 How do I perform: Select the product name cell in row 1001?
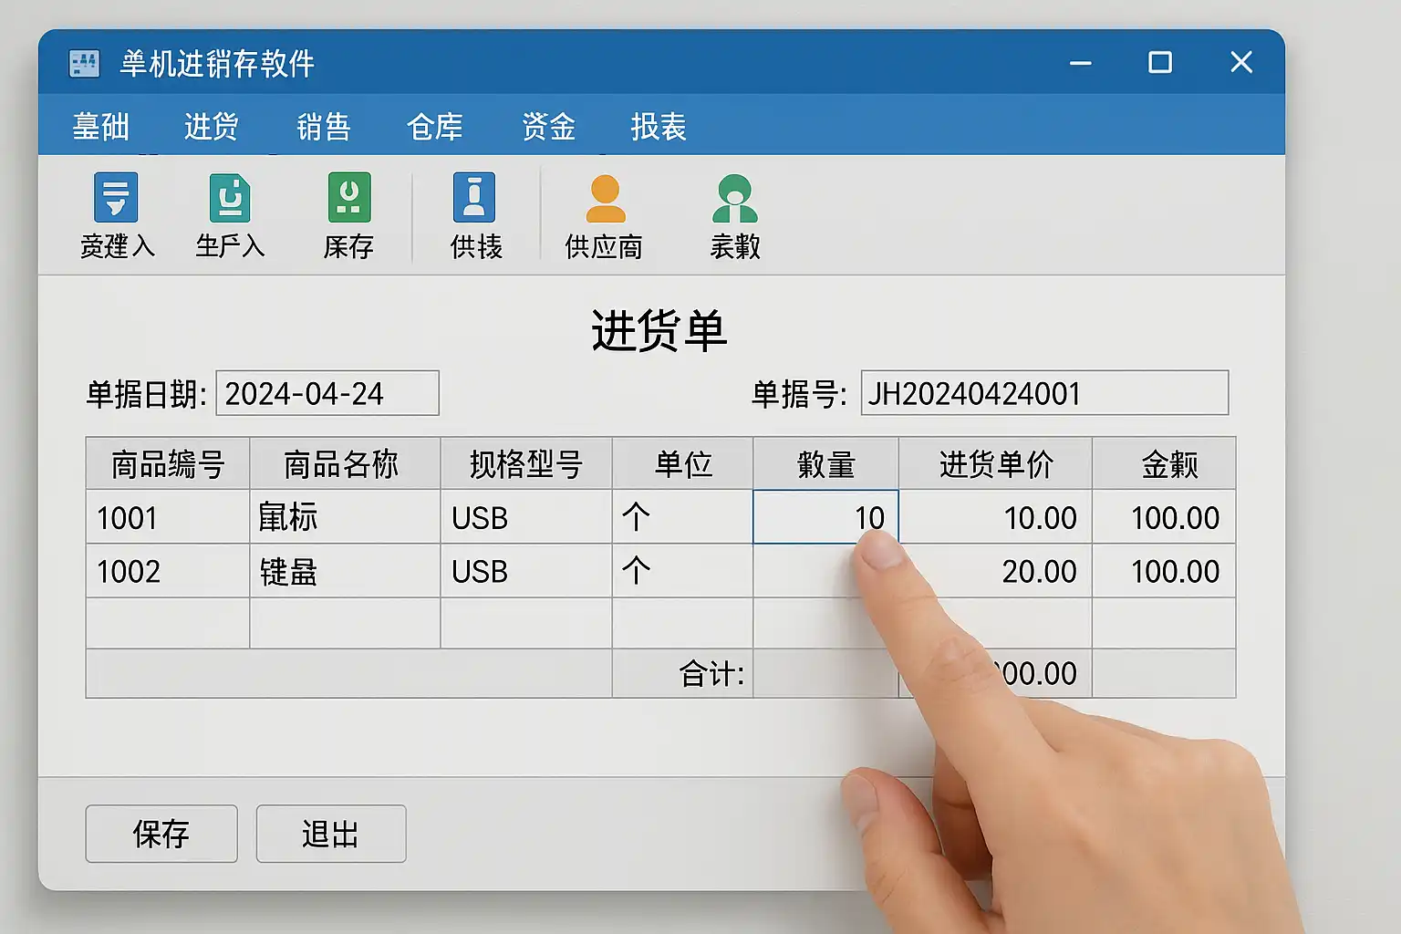point(345,517)
